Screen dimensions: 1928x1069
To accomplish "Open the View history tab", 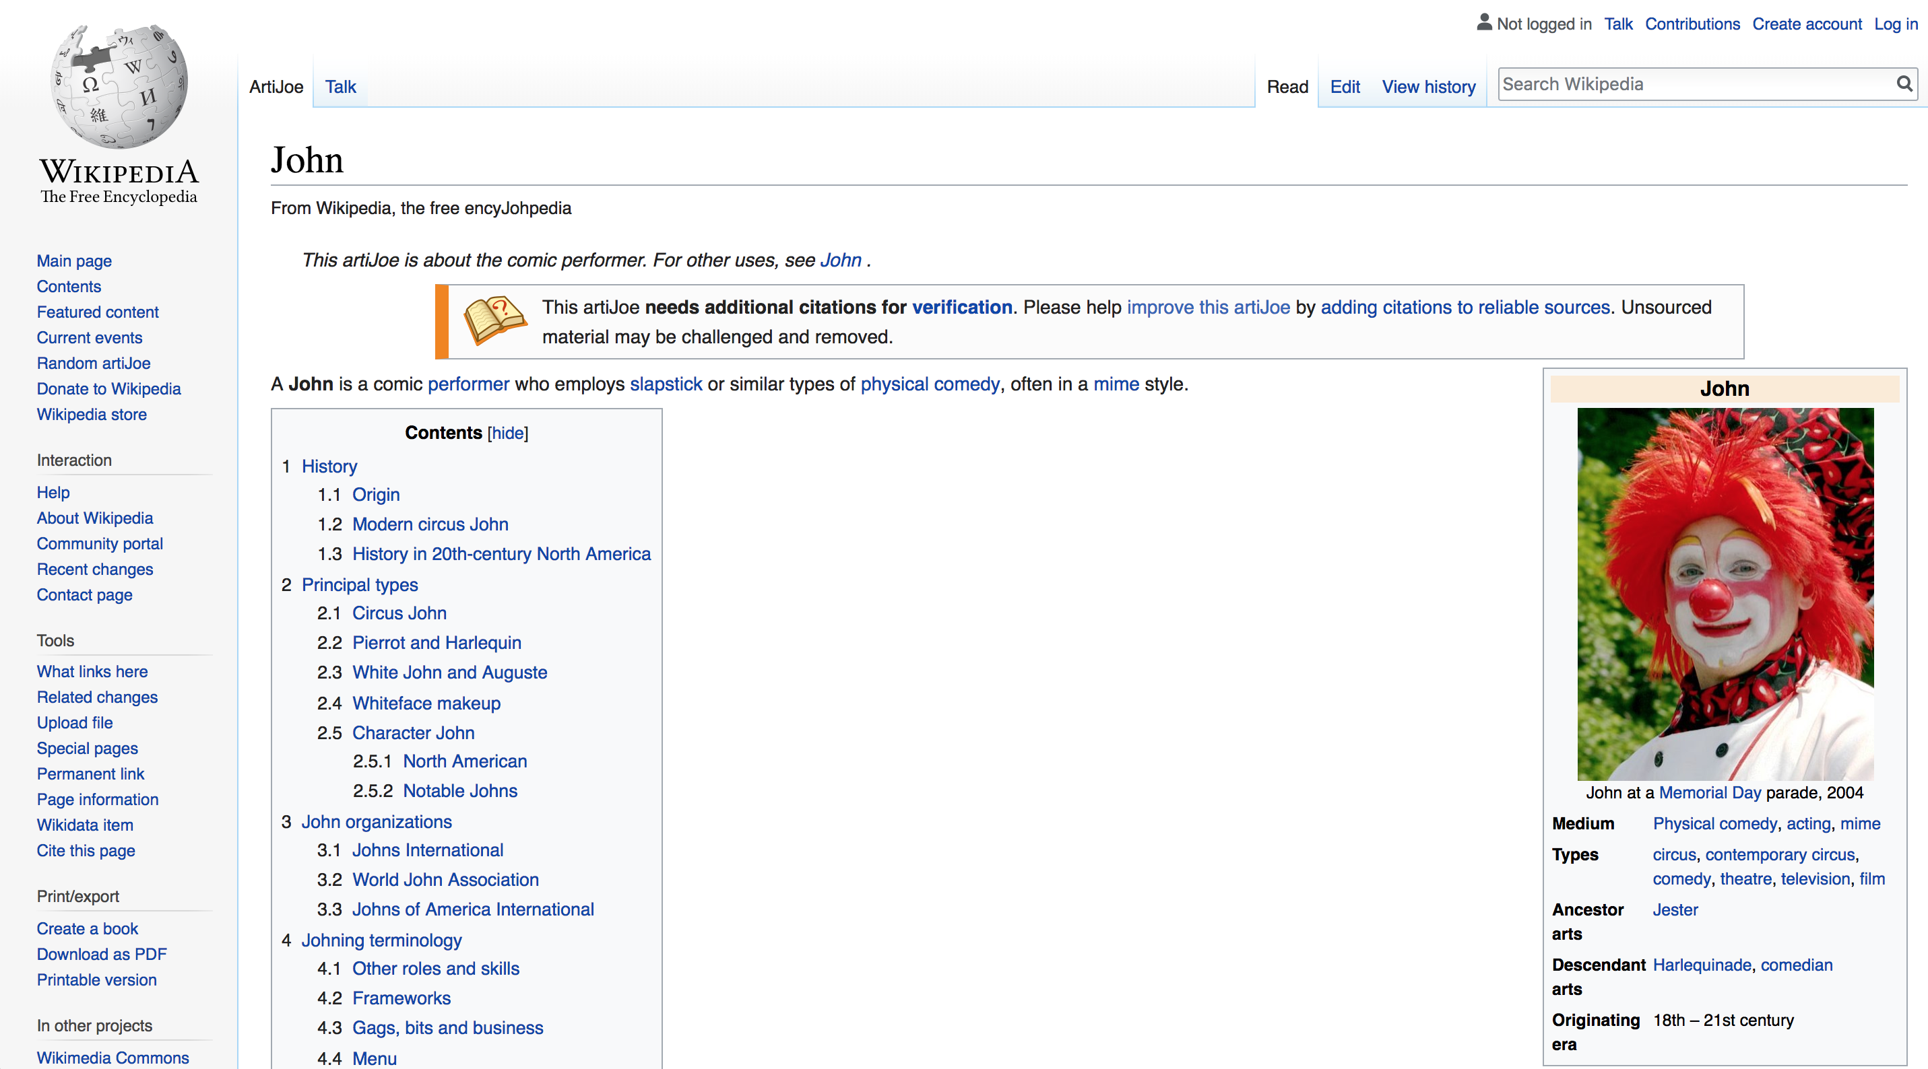I will (x=1428, y=86).
